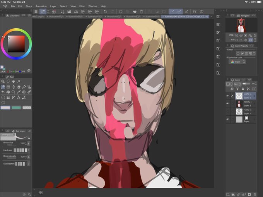Click the Fill paint bucket command bar icon
Viewport: 263px width, 197px height.
[x=135, y=12]
